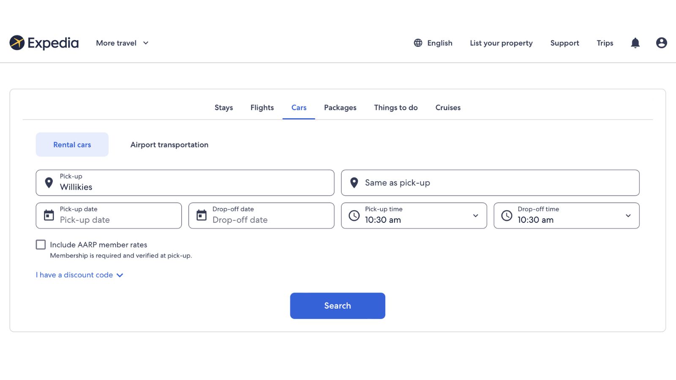Open the Things to do tab
Screen dimensions: 676x380
395,108
